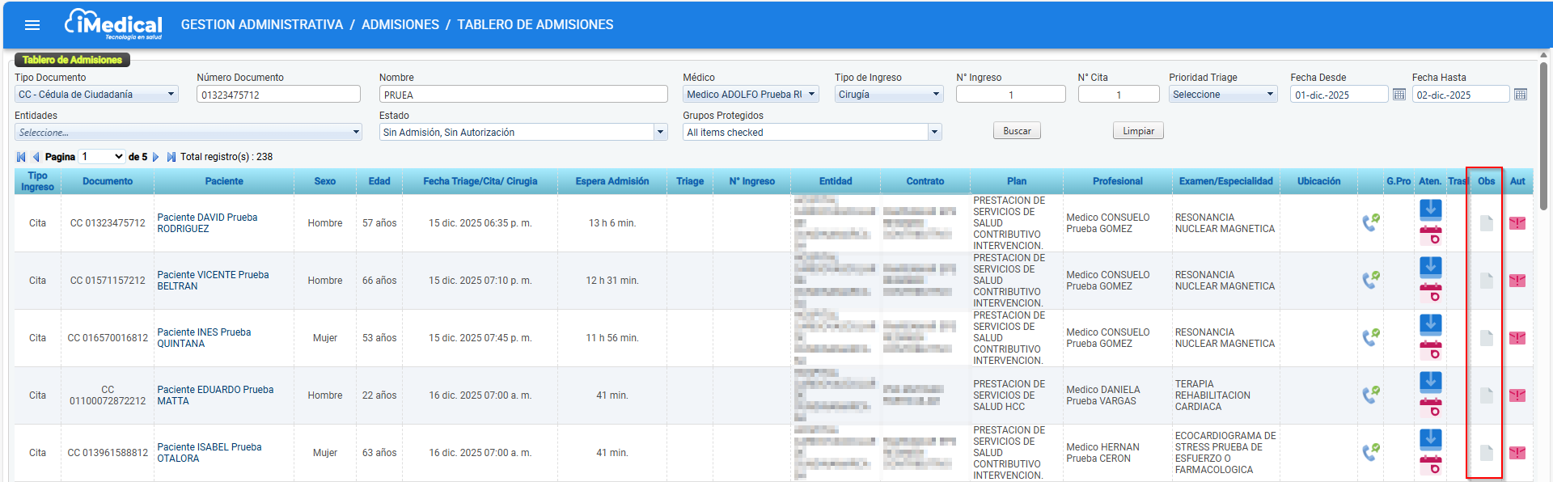1553x482 pixels.
Task: Go to next page of results
Action: (156, 157)
